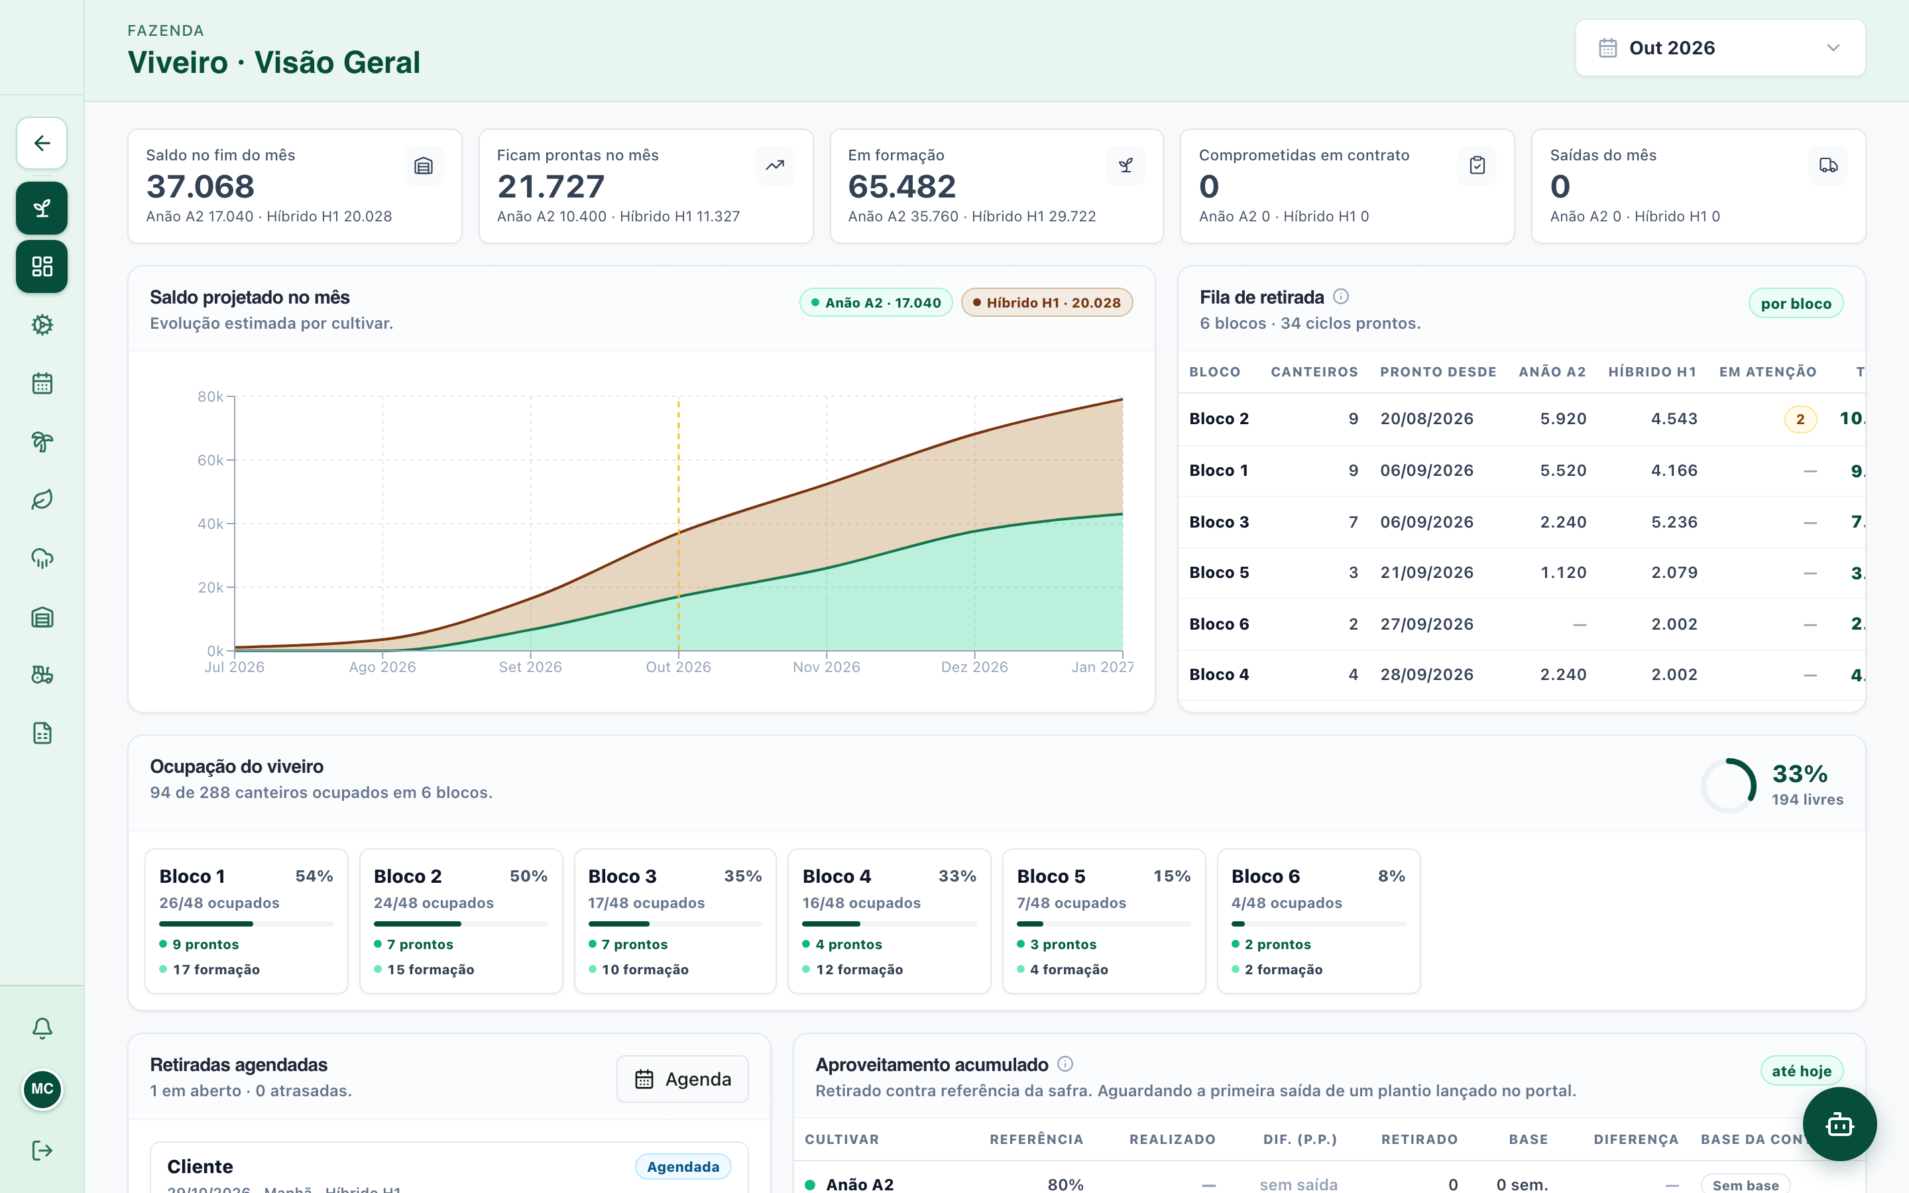The height and width of the screenshot is (1193, 1909).
Task: Open the palm tree sidebar icon
Action: tap(42, 442)
